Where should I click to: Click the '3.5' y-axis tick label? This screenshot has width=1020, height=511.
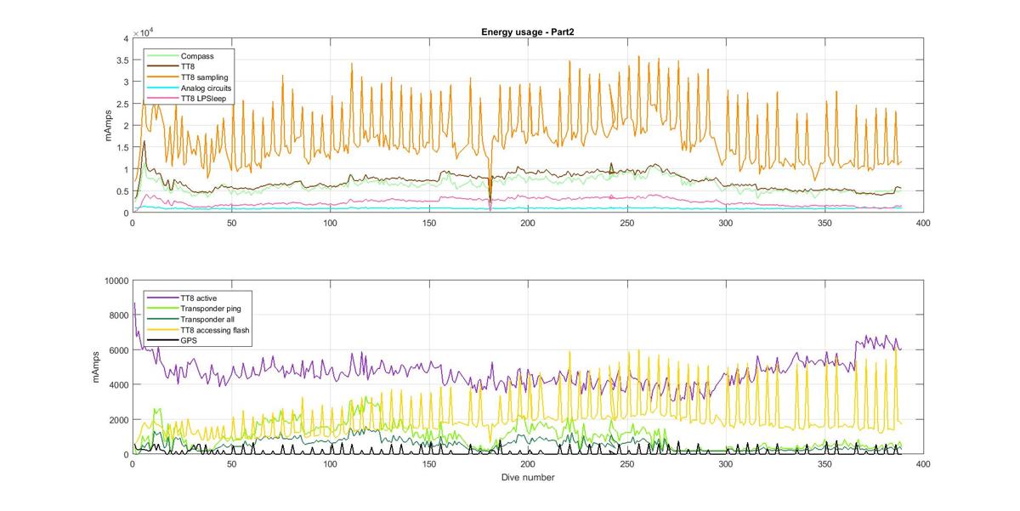pos(122,60)
